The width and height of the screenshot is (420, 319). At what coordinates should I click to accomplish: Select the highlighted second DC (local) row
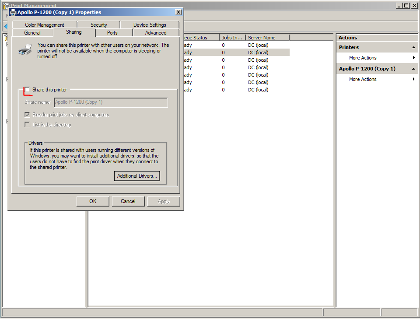(x=237, y=53)
